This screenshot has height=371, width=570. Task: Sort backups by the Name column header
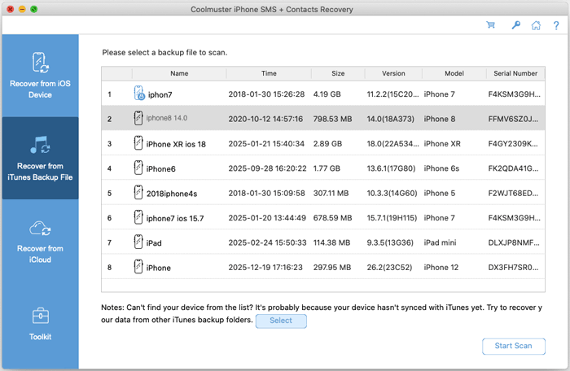(179, 73)
